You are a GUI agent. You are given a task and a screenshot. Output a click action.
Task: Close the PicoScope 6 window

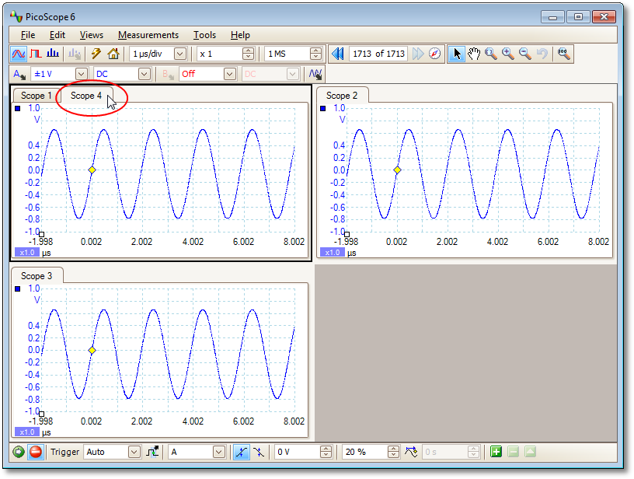point(604,17)
